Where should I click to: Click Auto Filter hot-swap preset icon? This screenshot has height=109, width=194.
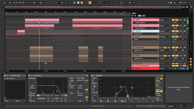coord(85,75)
